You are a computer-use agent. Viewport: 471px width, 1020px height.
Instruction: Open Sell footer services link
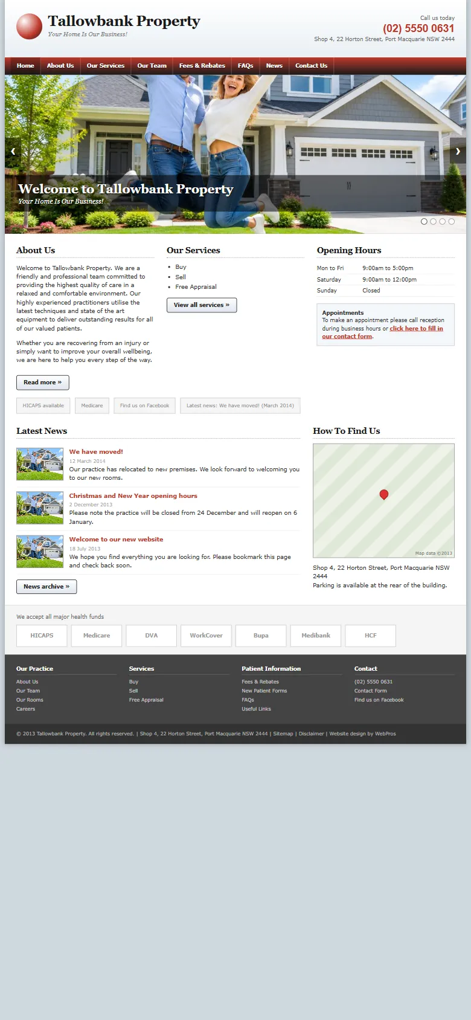click(x=133, y=691)
